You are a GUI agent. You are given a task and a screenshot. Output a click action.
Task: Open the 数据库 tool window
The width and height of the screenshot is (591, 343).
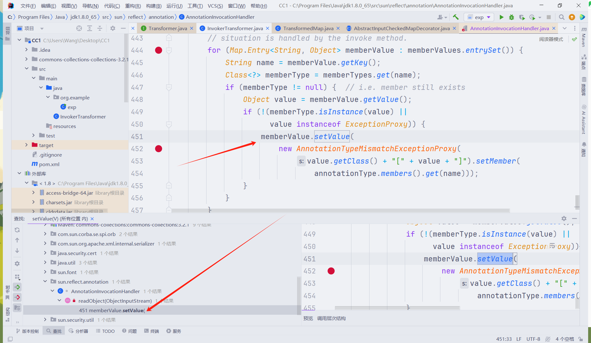[x=584, y=86]
